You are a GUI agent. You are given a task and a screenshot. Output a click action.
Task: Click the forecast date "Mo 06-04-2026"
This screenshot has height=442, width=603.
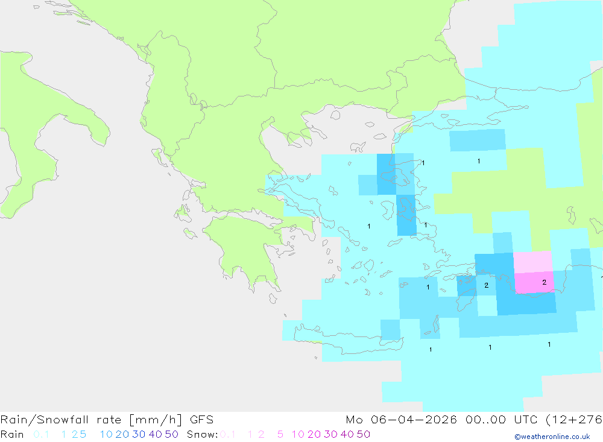coord(401,420)
